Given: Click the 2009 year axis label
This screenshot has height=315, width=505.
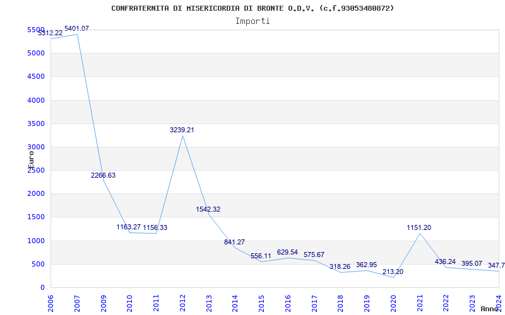Looking at the screenshot, I should click(x=104, y=303).
